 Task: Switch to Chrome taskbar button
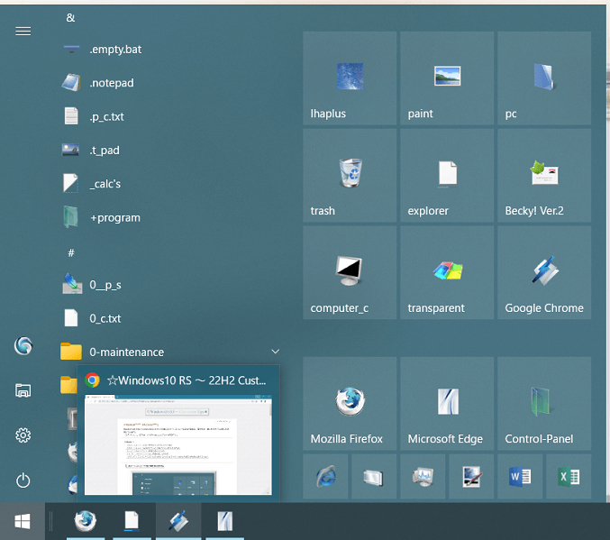178,521
